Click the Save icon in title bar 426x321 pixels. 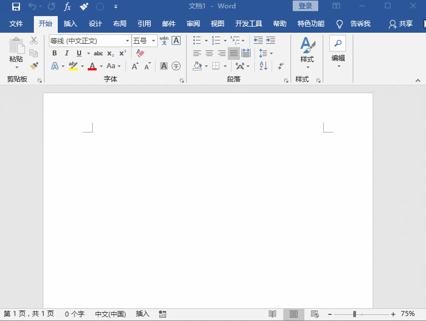coord(16,7)
